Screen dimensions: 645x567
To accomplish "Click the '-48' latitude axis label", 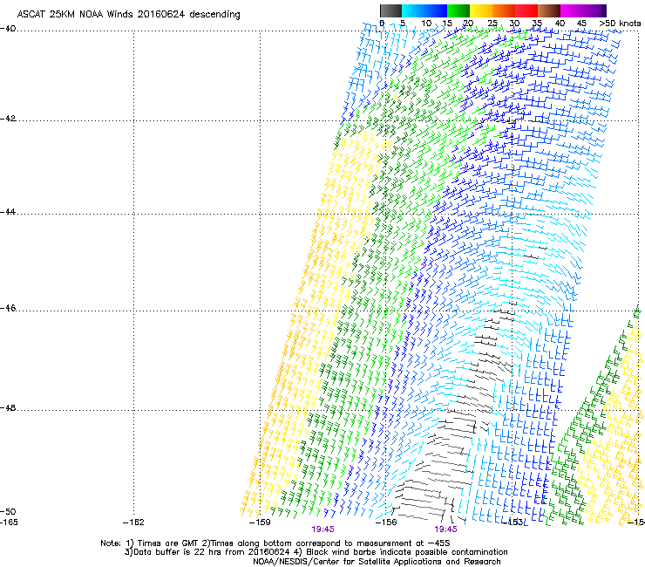I will 8,407.
